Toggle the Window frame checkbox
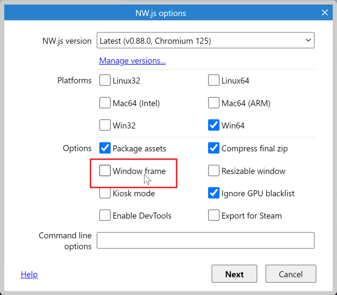This screenshot has height=295, width=337. (105, 171)
